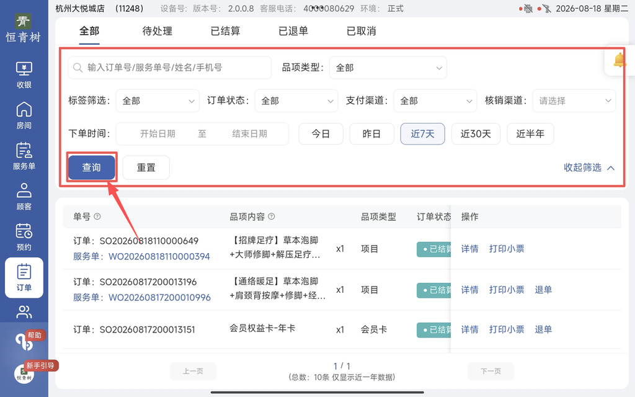Click the 【招牌足疗】草本泡脚 item text
This screenshot has width=635, height=397.
point(275,240)
